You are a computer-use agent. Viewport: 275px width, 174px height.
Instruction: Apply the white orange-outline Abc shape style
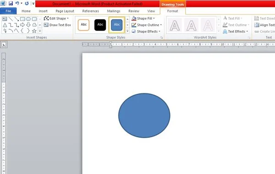[x=84, y=25]
